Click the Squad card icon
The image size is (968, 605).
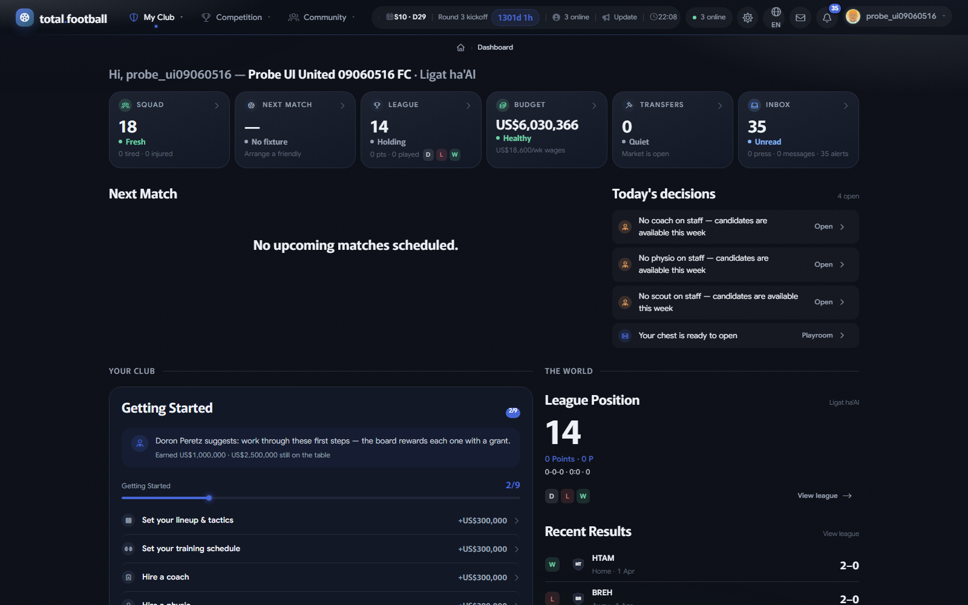(x=125, y=105)
